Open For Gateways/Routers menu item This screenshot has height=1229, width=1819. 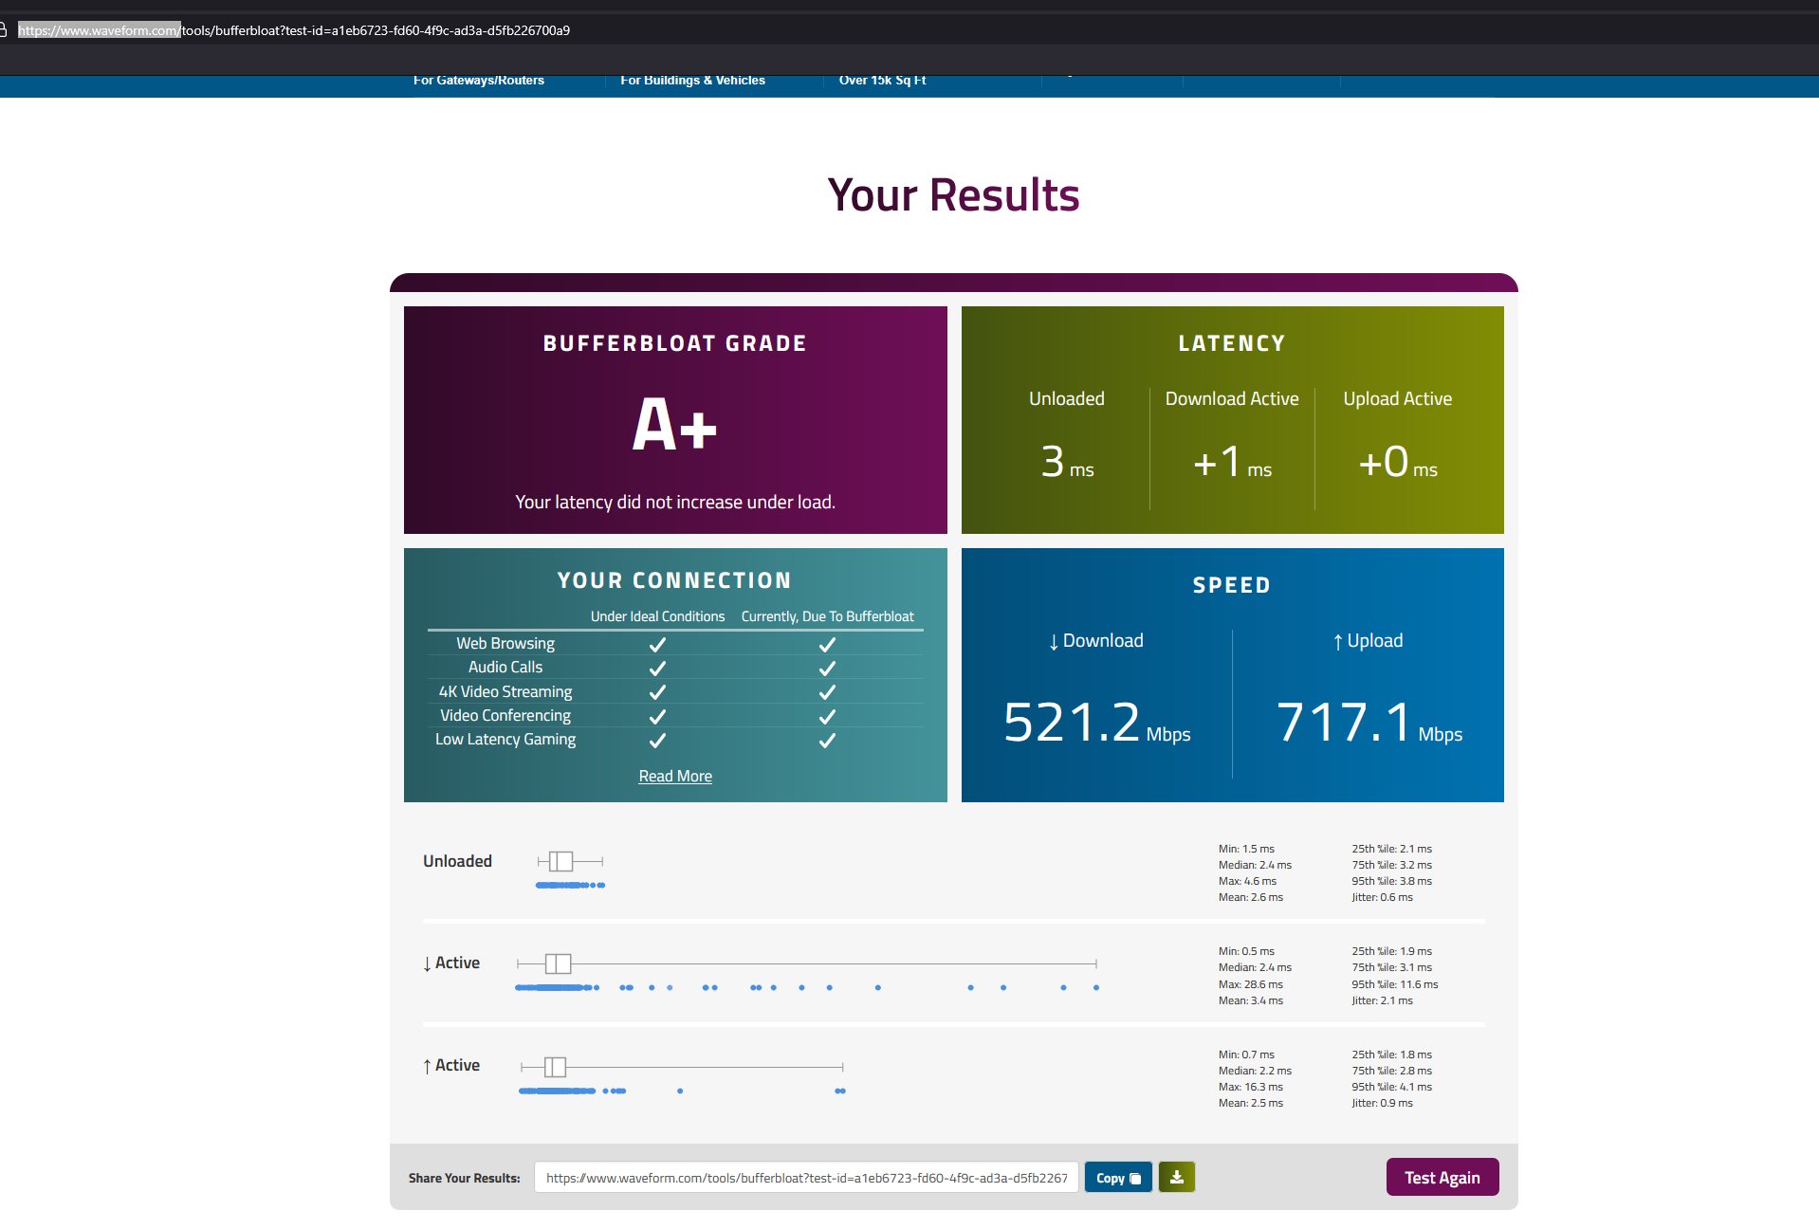[478, 81]
